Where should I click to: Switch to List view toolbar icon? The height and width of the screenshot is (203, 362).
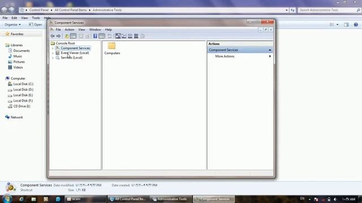click(130, 36)
